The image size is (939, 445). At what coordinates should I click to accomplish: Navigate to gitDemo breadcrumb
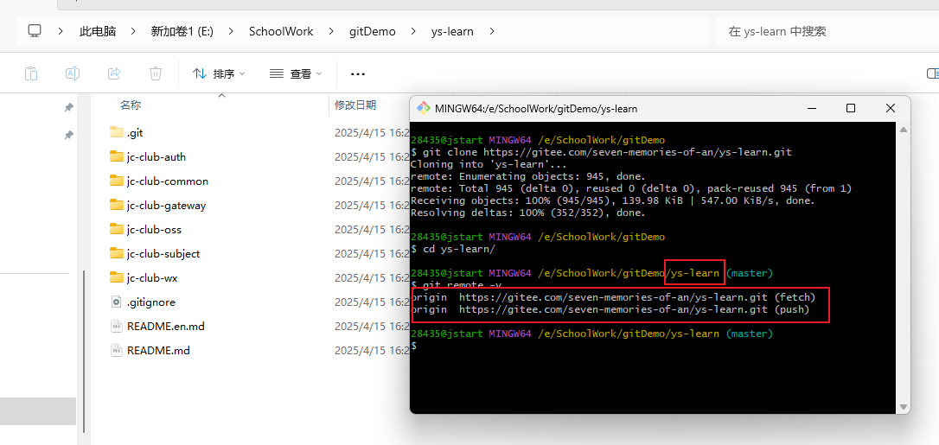click(373, 31)
